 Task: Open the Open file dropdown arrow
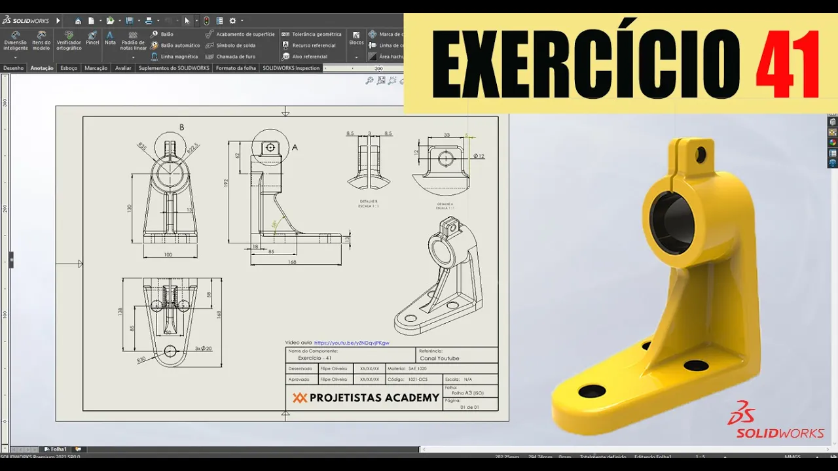120,21
